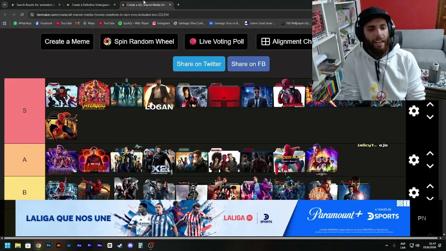Select the A tier label cell
Image resolution: width=446 pixels, height=251 pixels.
(24, 160)
